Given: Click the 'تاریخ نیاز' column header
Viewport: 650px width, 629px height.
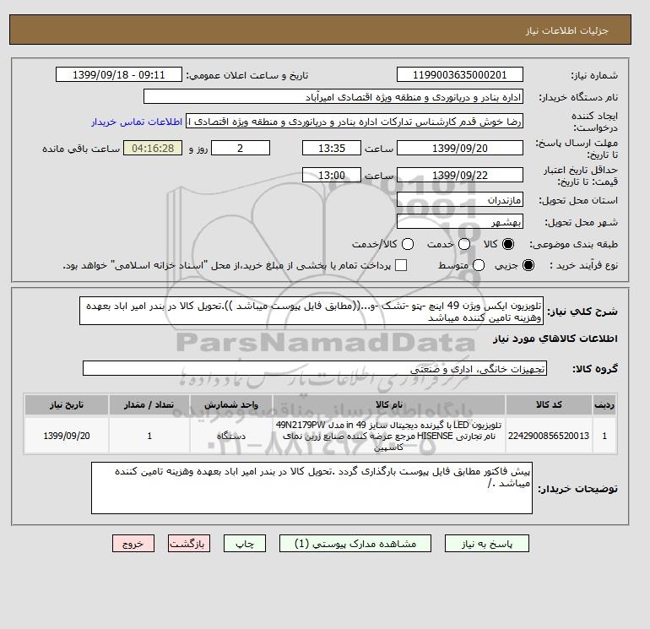Looking at the screenshot, I should point(67,404).
